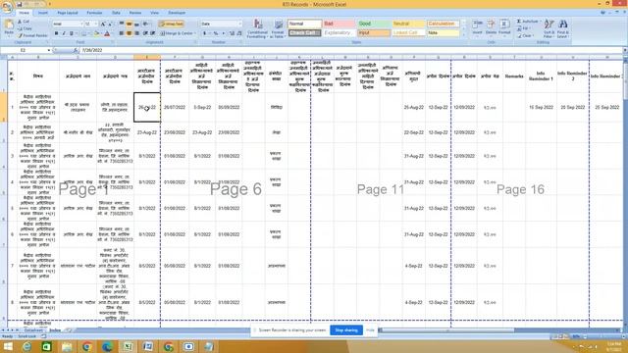Open the Merge & Center dropdown arrow
The width and height of the screenshot is (628, 353).
point(195,33)
